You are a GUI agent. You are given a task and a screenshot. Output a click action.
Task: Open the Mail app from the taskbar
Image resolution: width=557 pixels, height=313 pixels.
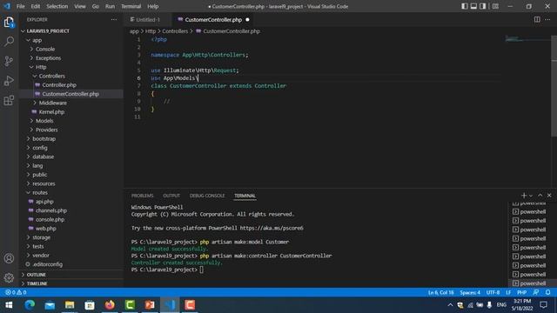(50, 305)
